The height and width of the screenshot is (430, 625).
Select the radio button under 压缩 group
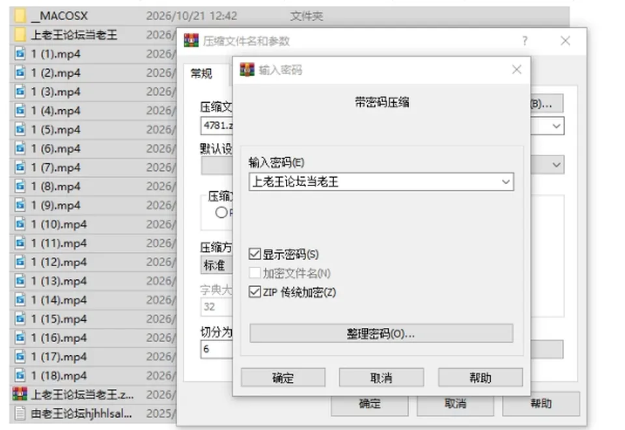pyautogui.click(x=221, y=213)
